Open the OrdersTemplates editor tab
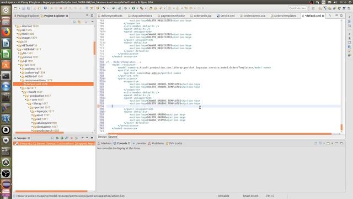The image size is (353, 199). [284, 16]
